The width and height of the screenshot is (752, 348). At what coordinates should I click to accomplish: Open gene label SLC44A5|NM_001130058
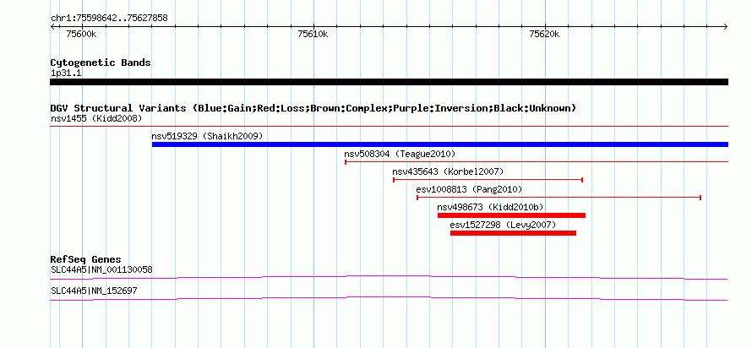pyautogui.click(x=101, y=269)
